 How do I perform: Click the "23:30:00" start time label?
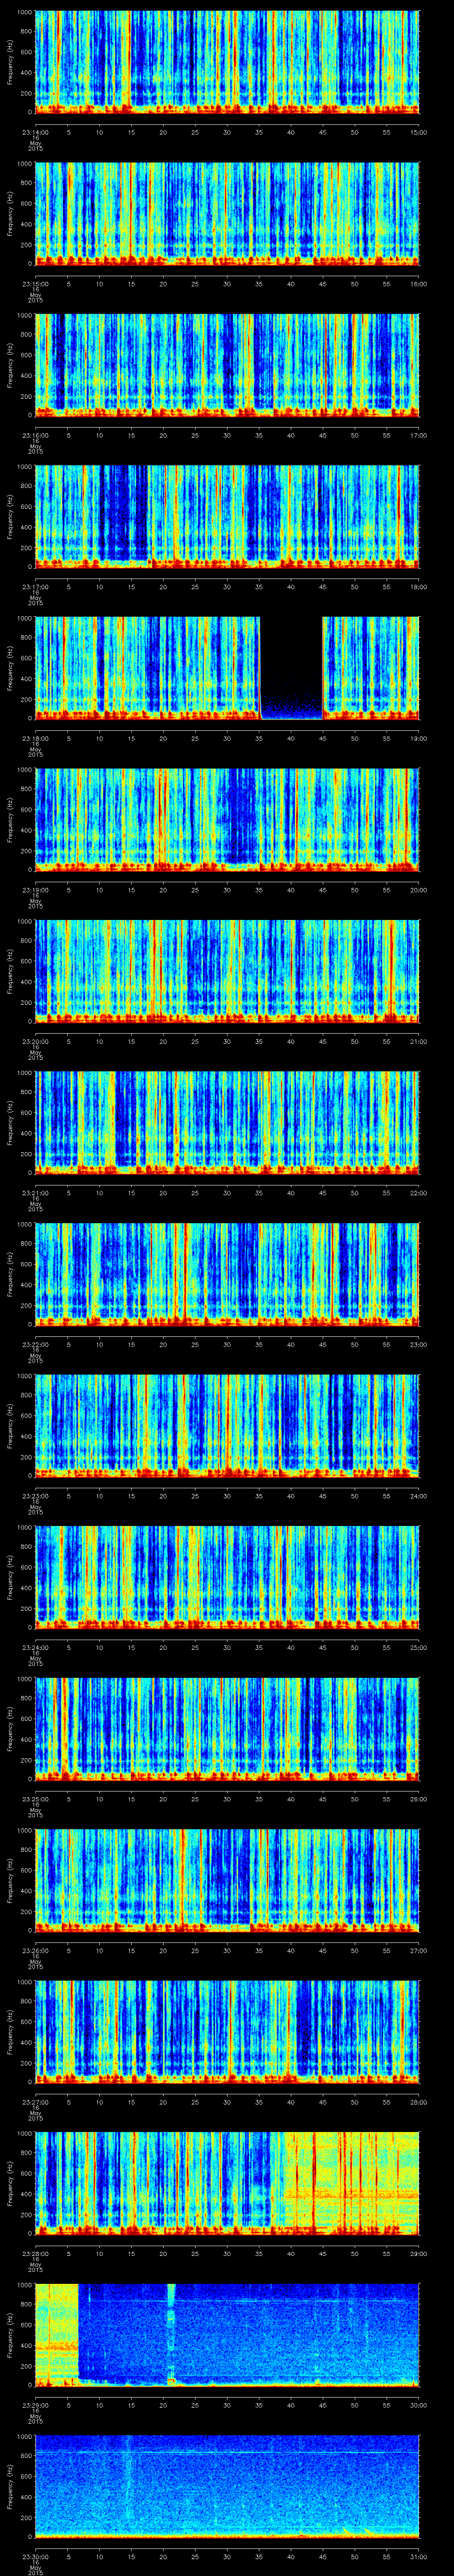[x=35, y=2556]
